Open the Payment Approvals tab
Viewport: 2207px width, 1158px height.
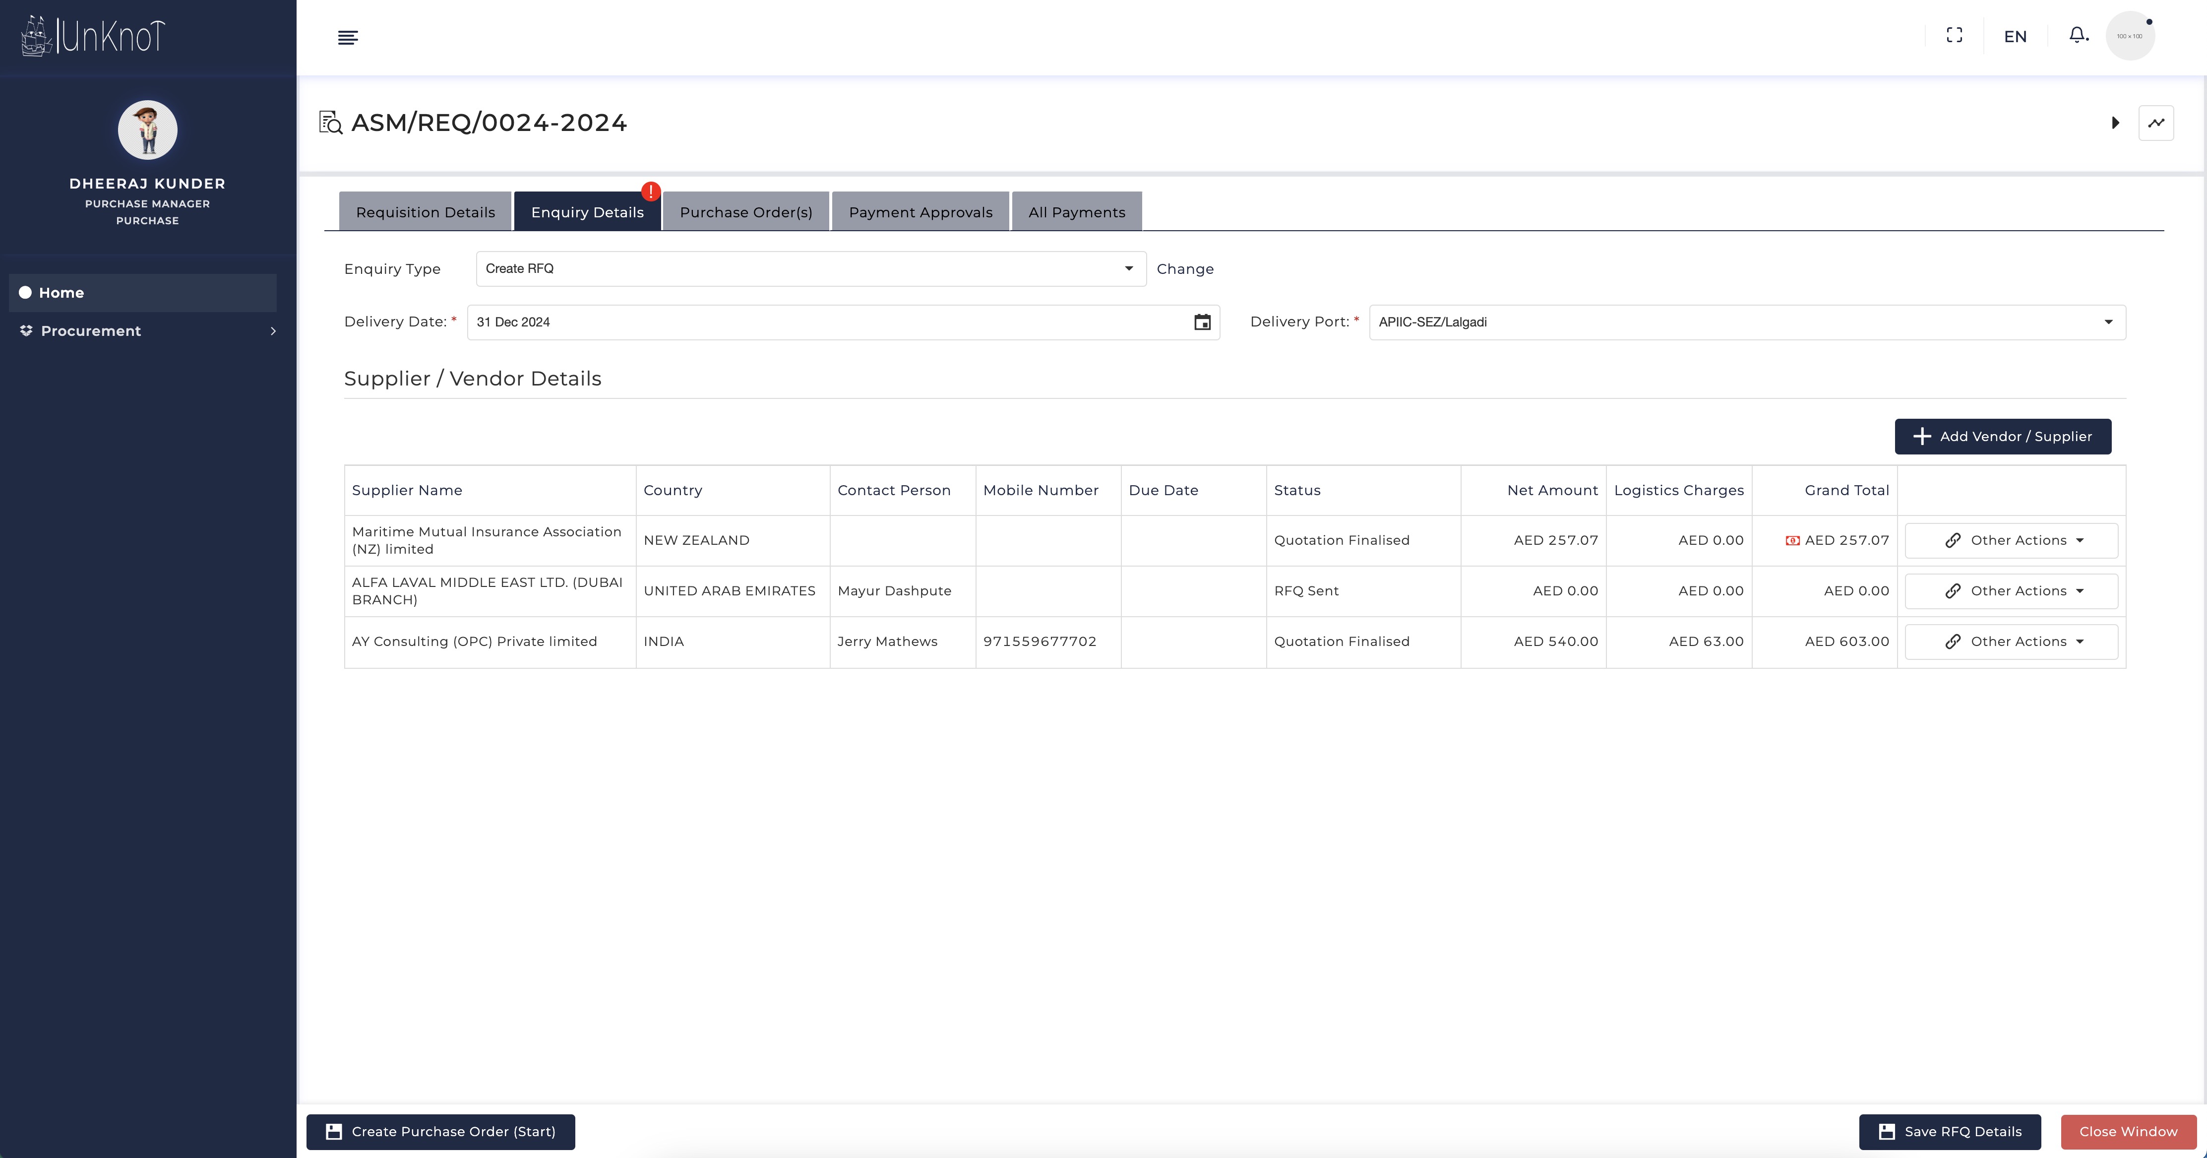(x=920, y=212)
